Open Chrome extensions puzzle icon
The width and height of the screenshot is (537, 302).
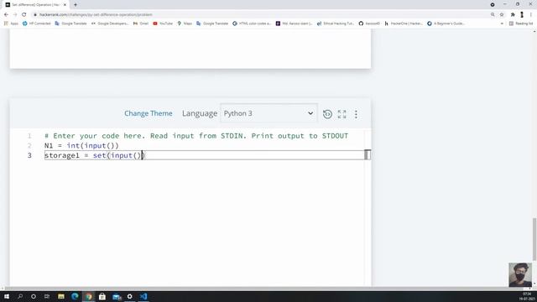click(513, 15)
